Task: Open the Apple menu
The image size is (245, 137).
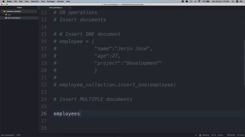Action: [x=3, y=2]
